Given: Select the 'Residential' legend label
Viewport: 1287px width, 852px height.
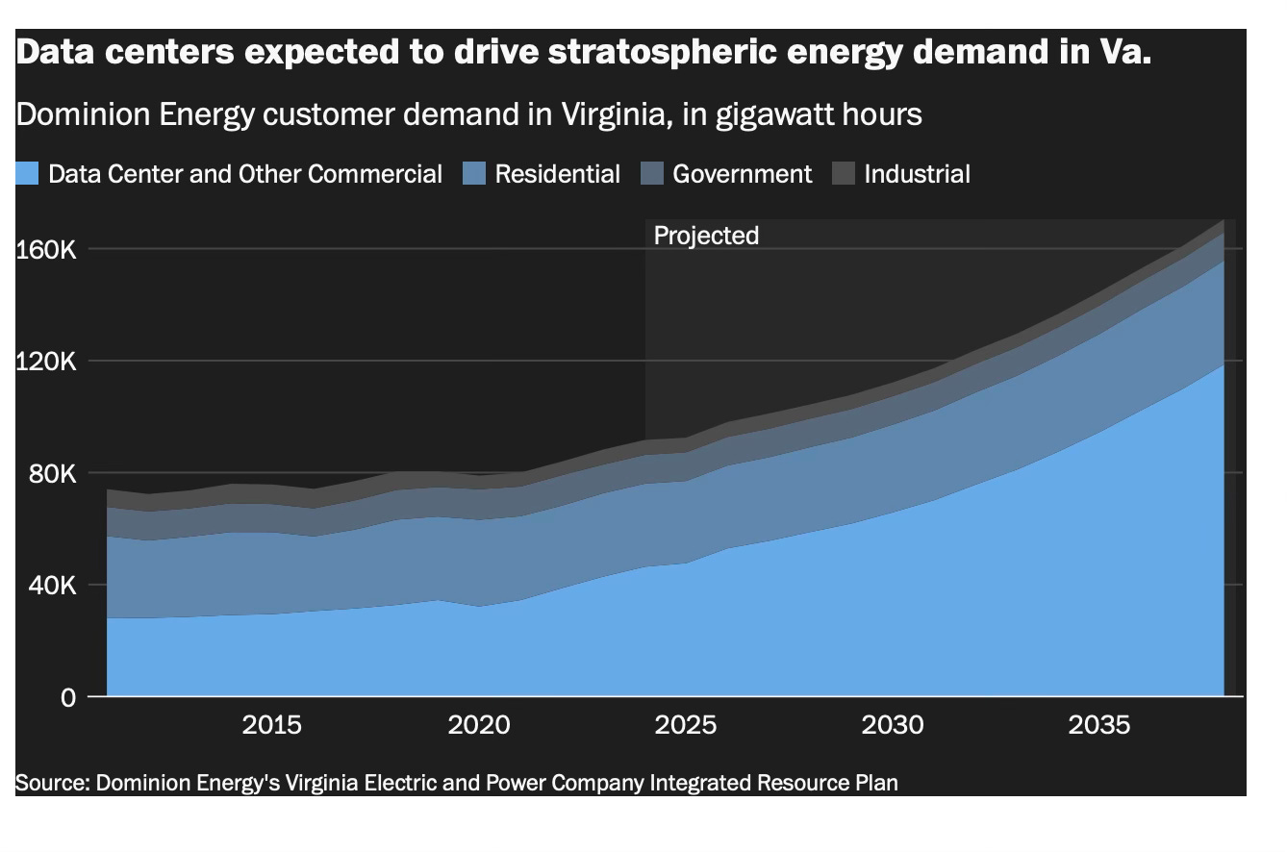Looking at the screenshot, I should point(558,174).
